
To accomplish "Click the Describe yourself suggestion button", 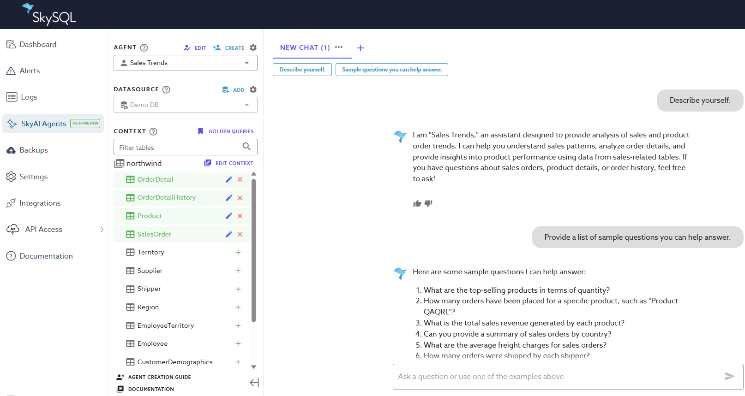I will [x=302, y=70].
